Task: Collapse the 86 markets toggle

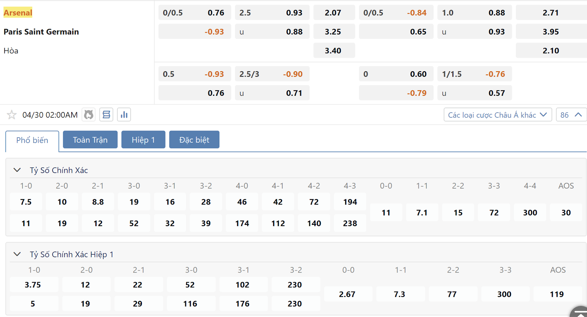Action: pyautogui.click(x=571, y=115)
